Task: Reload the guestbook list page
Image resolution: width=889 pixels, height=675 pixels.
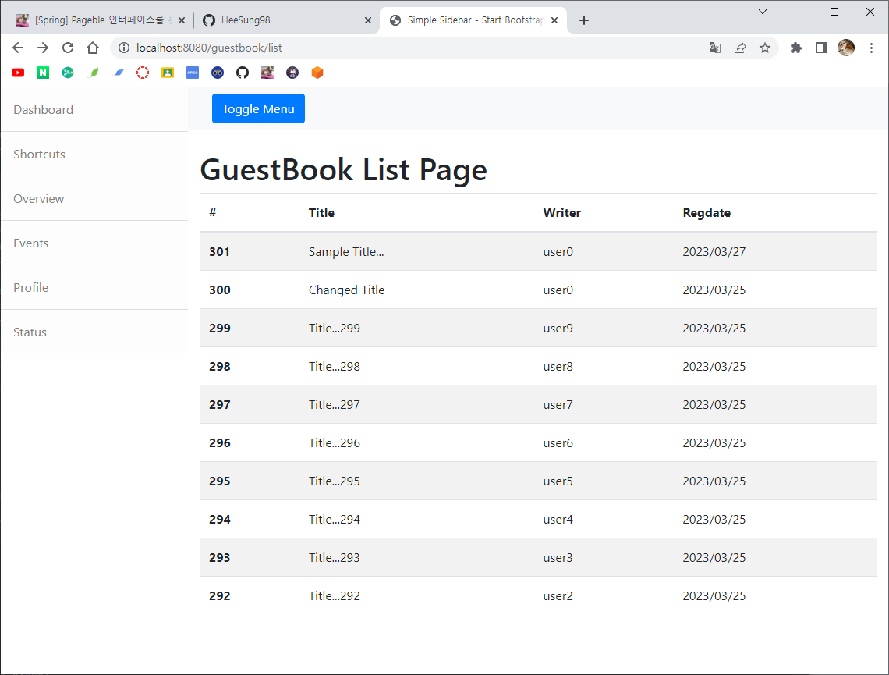Action: pos(68,48)
